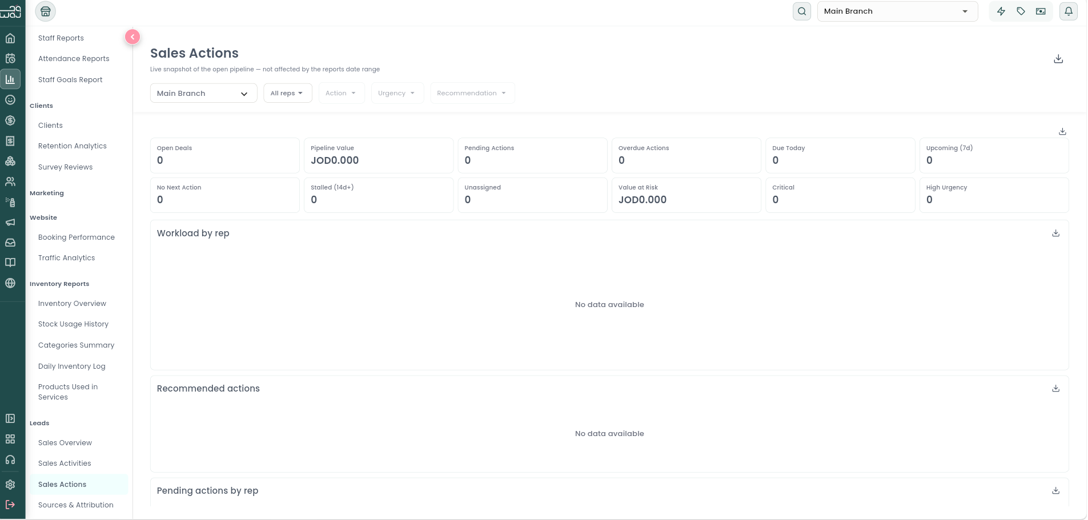
Task: Open the four-squares apps grid icon
Action: 10,439
